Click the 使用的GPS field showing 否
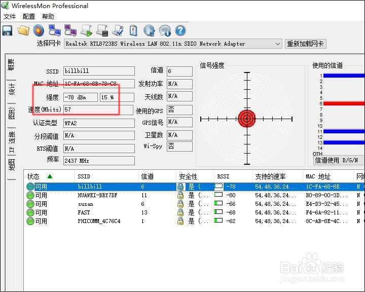 tap(179, 110)
